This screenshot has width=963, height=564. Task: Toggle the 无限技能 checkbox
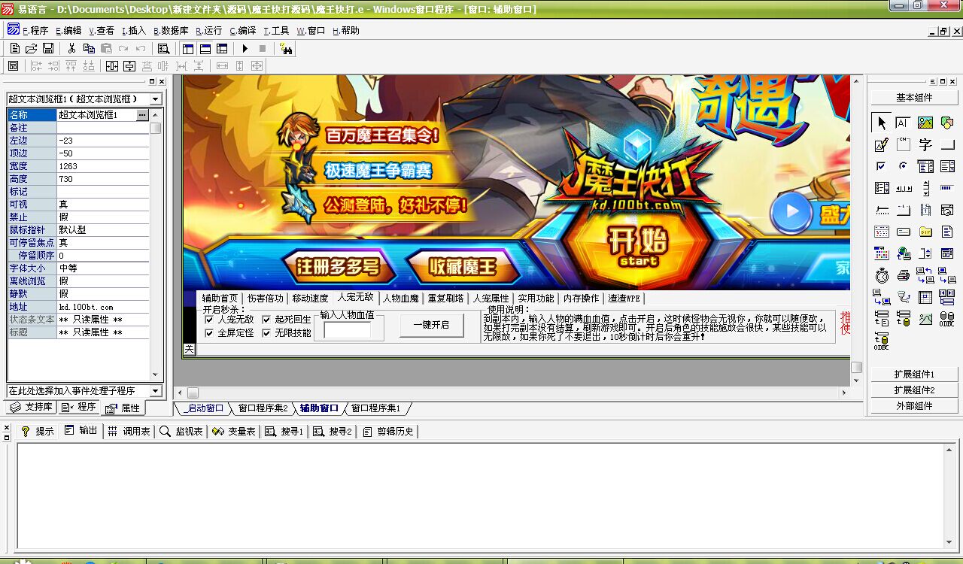pos(267,332)
